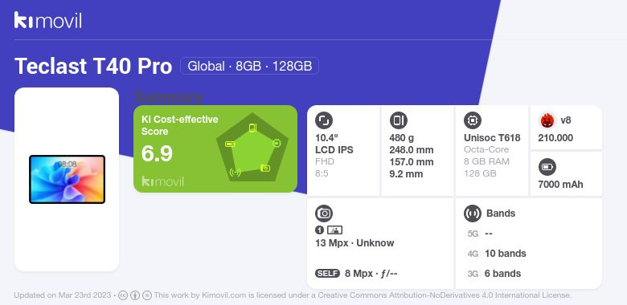Click the phone icon on pentagon chart
The height and width of the screenshot is (305, 627).
click(252, 128)
